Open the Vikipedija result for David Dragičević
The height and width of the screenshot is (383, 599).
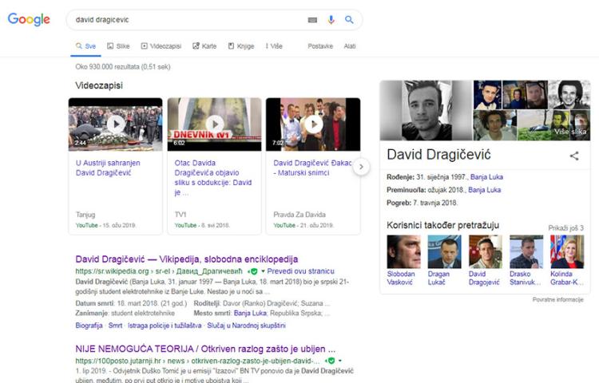[x=186, y=259]
